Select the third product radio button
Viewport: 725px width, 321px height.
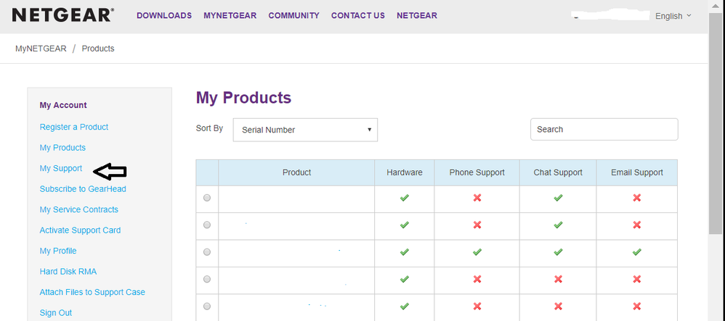(207, 252)
